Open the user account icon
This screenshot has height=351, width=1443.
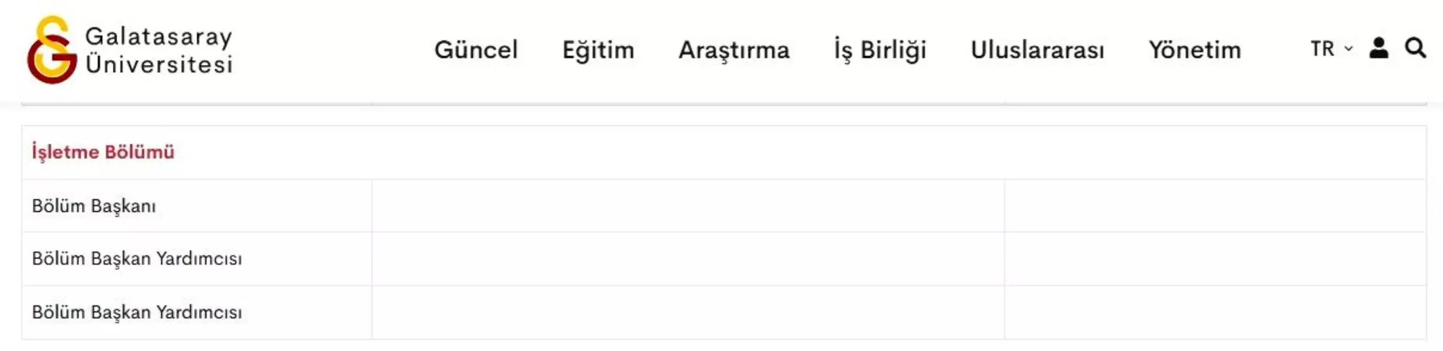1378,48
